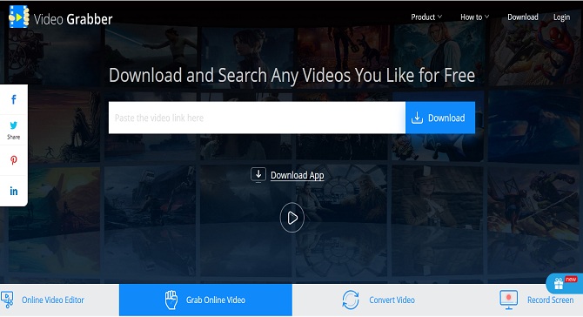
Task: Click the circular arrows Convert Video icon
Action: point(351,300)
